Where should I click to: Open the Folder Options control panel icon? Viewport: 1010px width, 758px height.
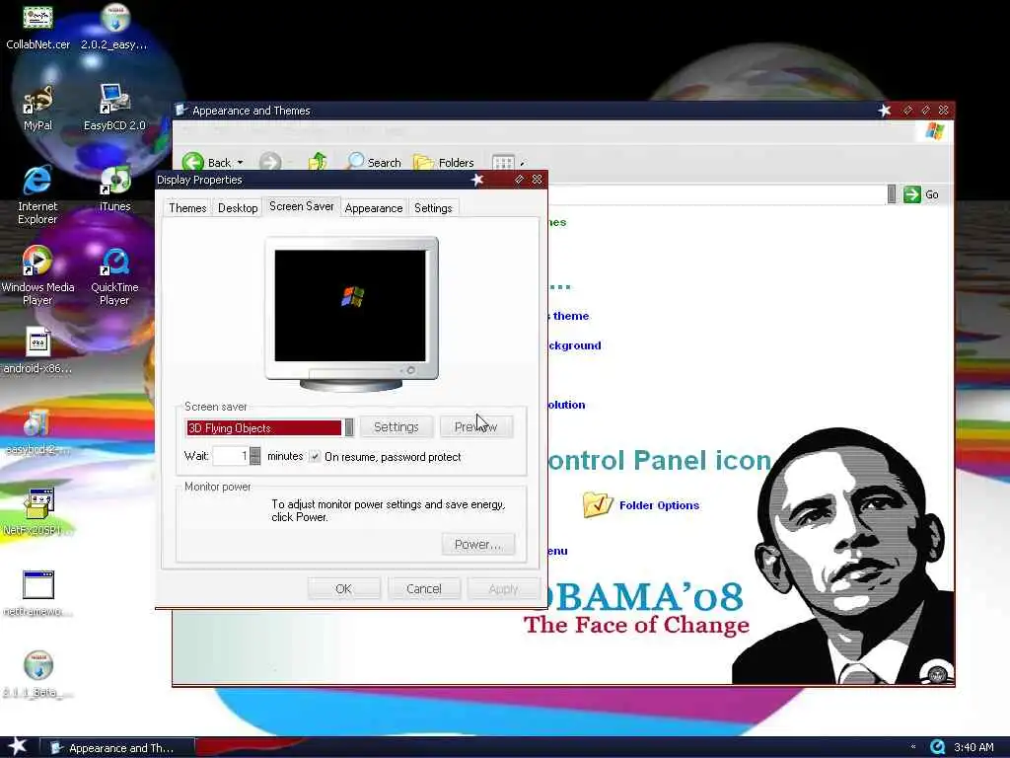597,504
